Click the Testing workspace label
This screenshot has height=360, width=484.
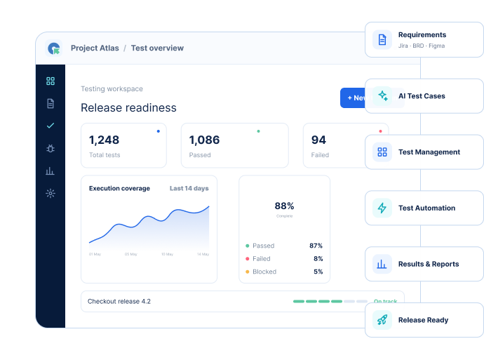coord(112,89)
